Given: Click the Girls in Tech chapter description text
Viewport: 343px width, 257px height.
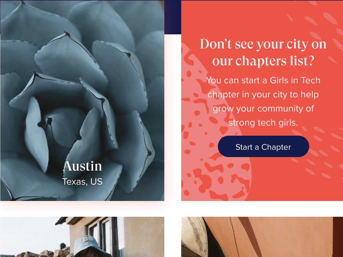Looking at the screenshot, I should pos(263,101).
